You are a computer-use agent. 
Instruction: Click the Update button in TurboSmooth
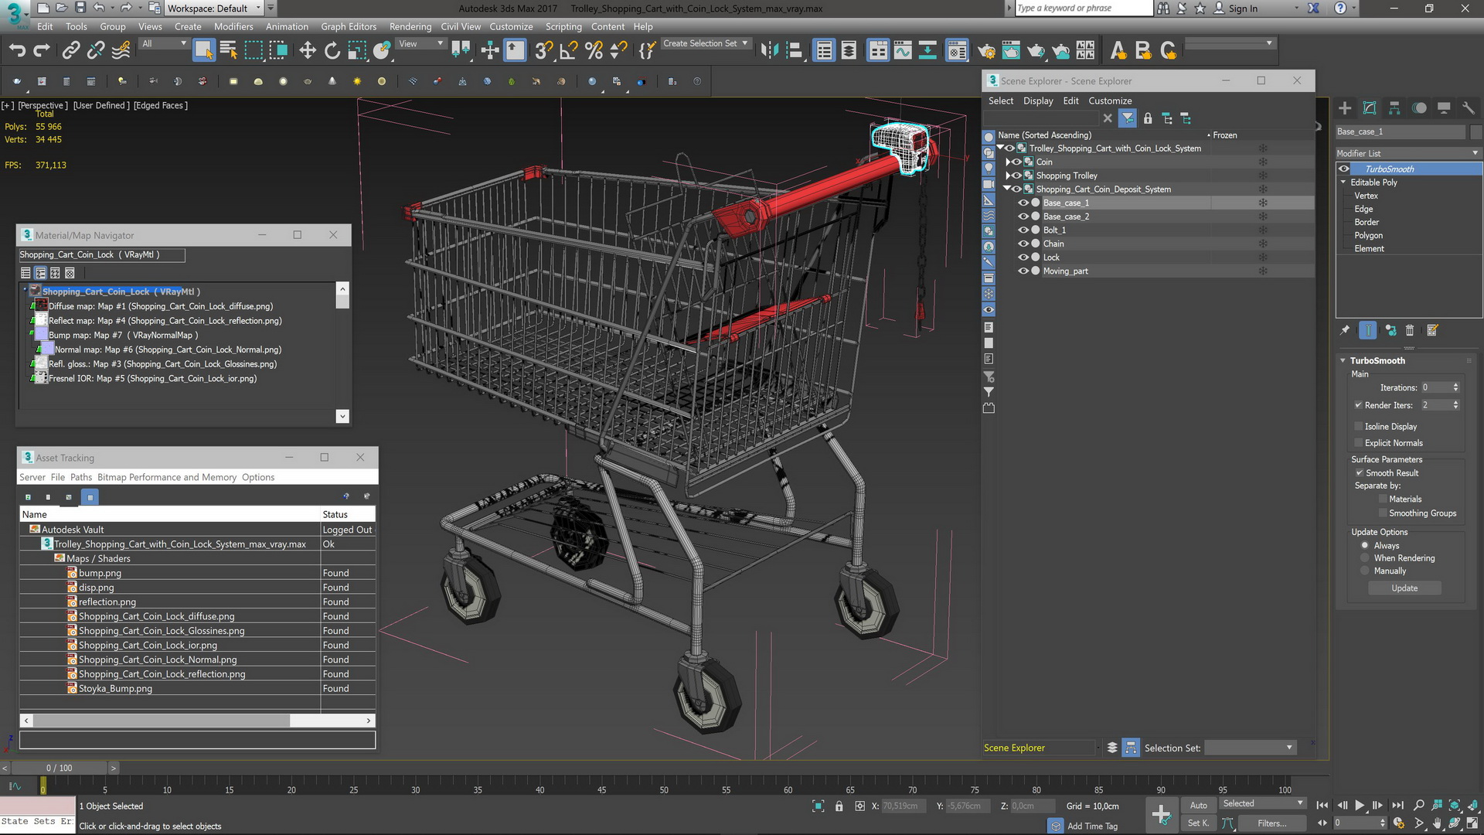pos(1404,588)
